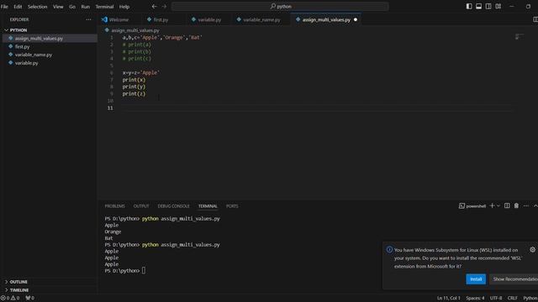538x302 pixels.
Task: Switch to the OUTPUT panel tab
Action: pyautogui.click(x=141, y=206)
